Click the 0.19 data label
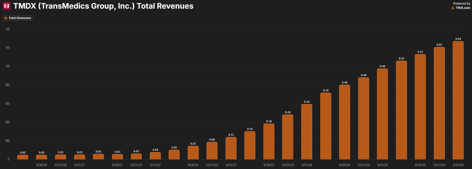 [269, 121]
